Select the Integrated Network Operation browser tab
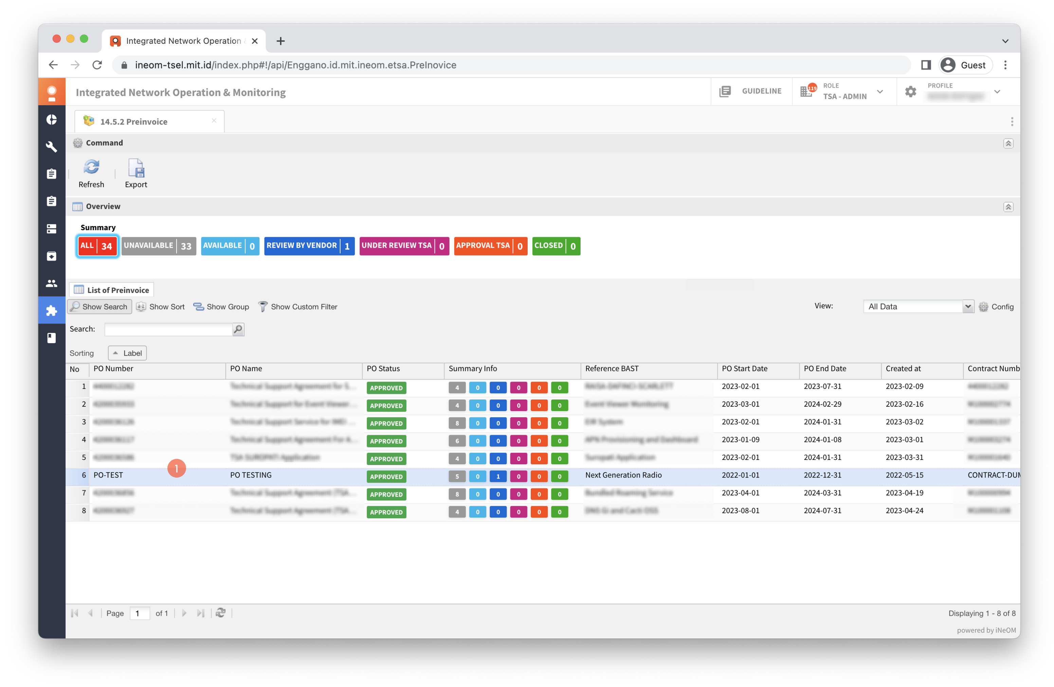Screen dimensions: 1054x687 [183, 41]
